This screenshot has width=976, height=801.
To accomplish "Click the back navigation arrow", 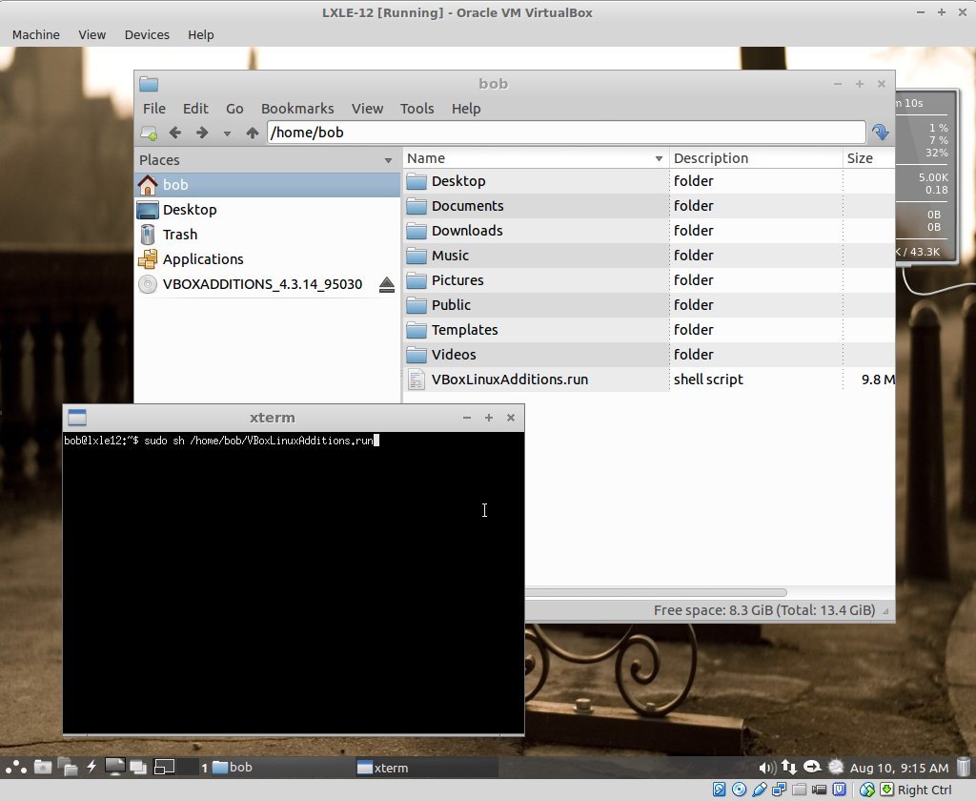I will click(x=175, y=133).
